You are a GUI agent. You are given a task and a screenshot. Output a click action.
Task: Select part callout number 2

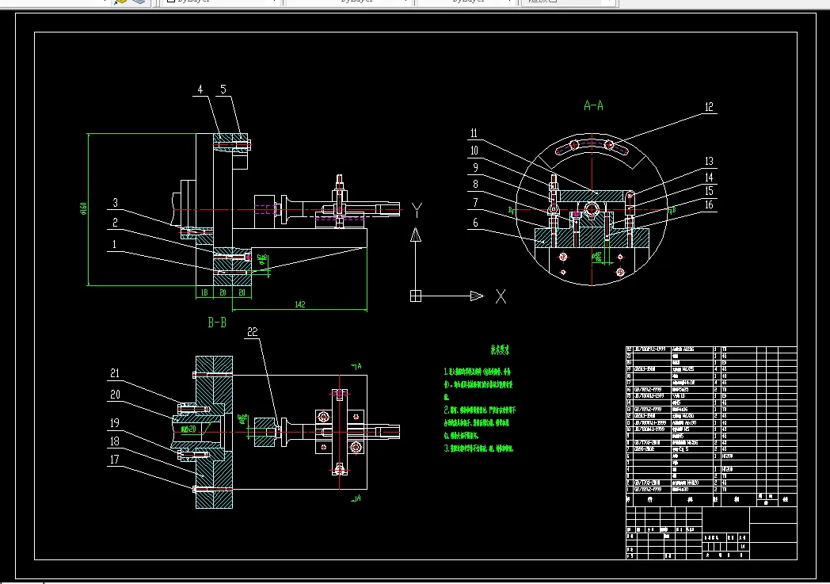pos(116,223)
